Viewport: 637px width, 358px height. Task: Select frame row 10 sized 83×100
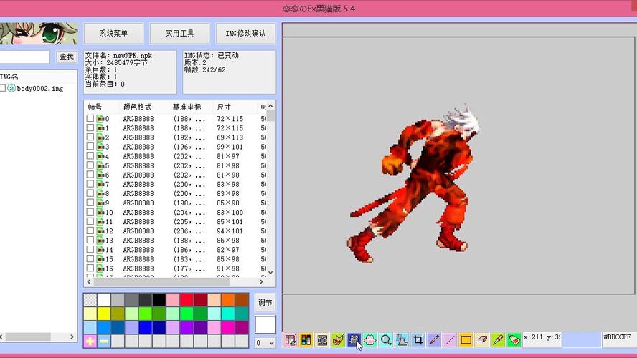coord(176,213)
